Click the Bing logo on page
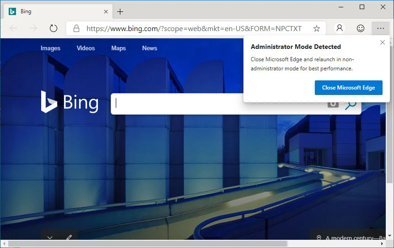 tap(70, 102)
